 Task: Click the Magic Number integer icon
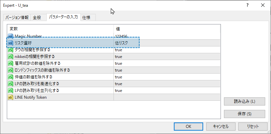point(11,36)
